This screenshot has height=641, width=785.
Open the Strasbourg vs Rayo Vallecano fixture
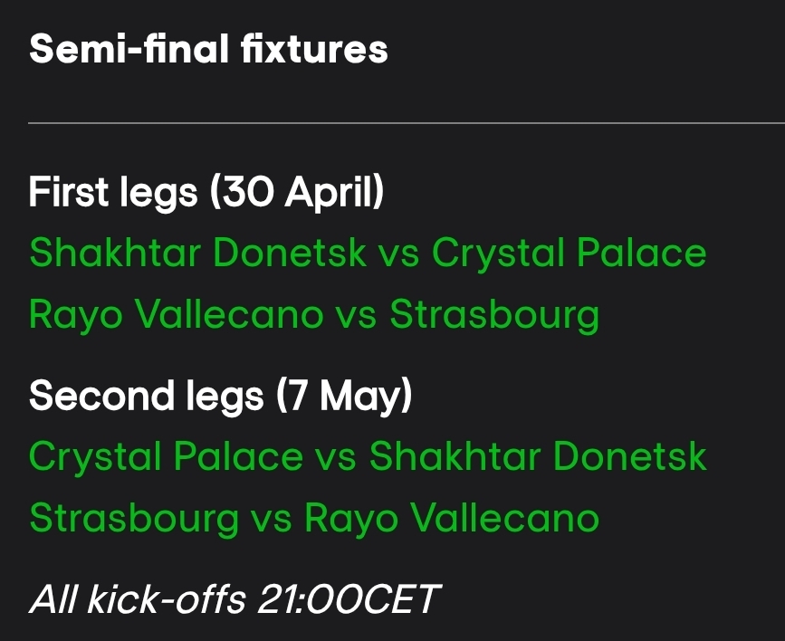[x=313, y=519]
